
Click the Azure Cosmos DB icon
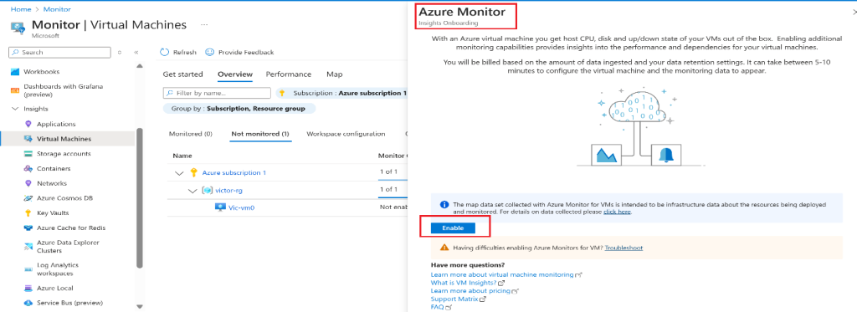click(x=28, y=197)
